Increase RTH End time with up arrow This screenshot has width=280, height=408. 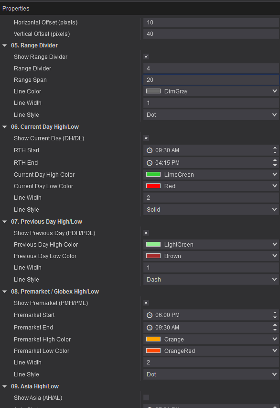[x=275, y=160]
